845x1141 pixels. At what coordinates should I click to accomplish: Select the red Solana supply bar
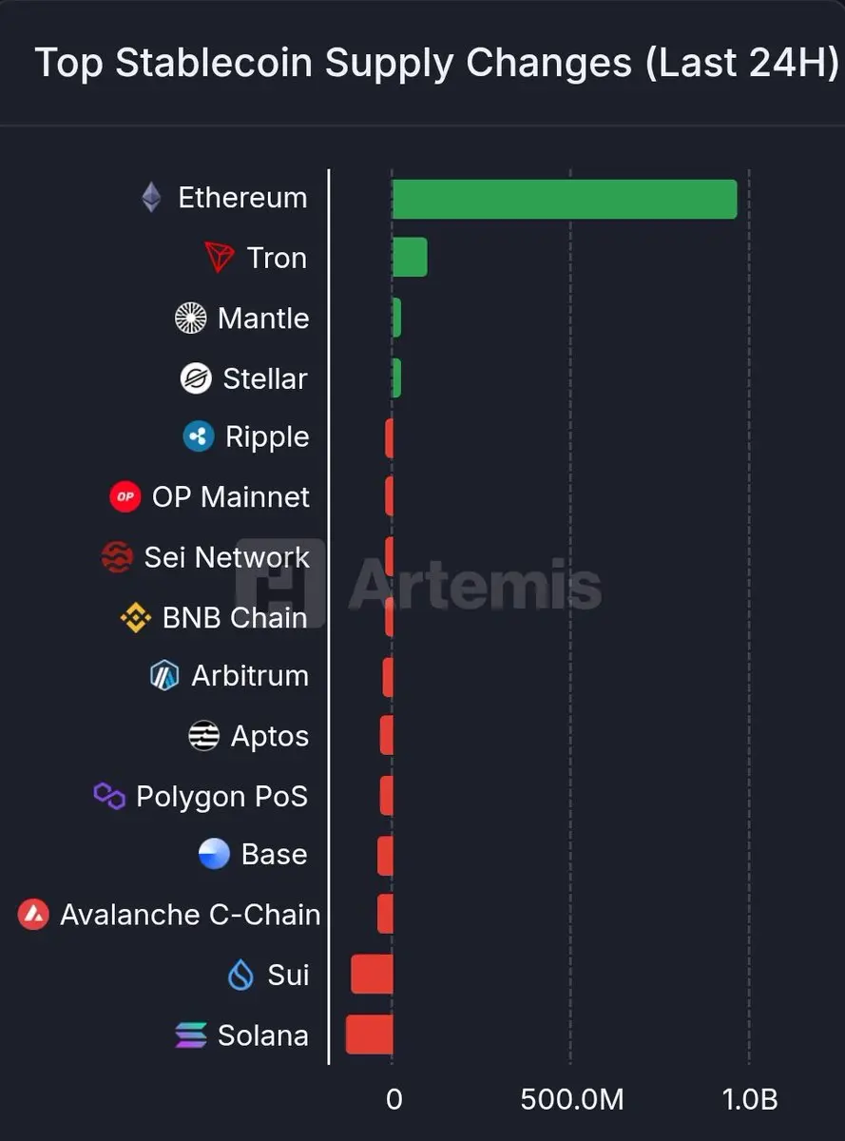pos(369,1035)
